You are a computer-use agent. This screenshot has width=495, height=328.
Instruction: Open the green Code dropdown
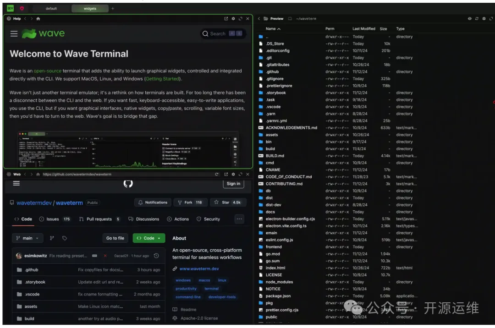point(149,238)
